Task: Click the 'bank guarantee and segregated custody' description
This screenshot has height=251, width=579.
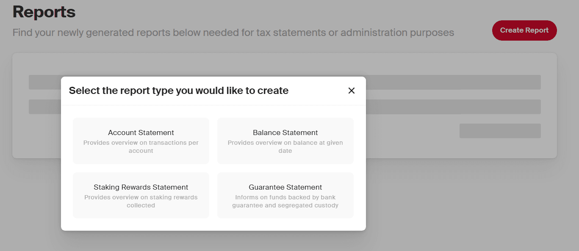Action: [x=285, y=201]
